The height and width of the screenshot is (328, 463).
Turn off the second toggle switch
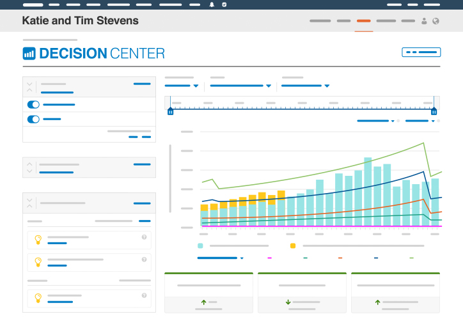[x=33, y=120]
